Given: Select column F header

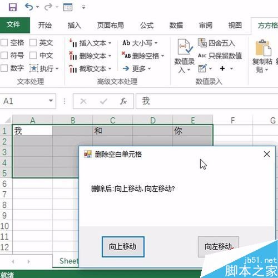Looking at the screenshot, I should click(x=233, y=120).
